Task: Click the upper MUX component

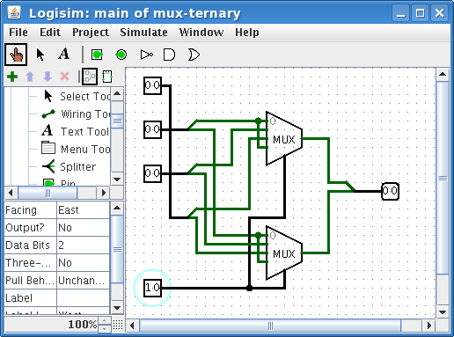Action: tap(284, 138)
